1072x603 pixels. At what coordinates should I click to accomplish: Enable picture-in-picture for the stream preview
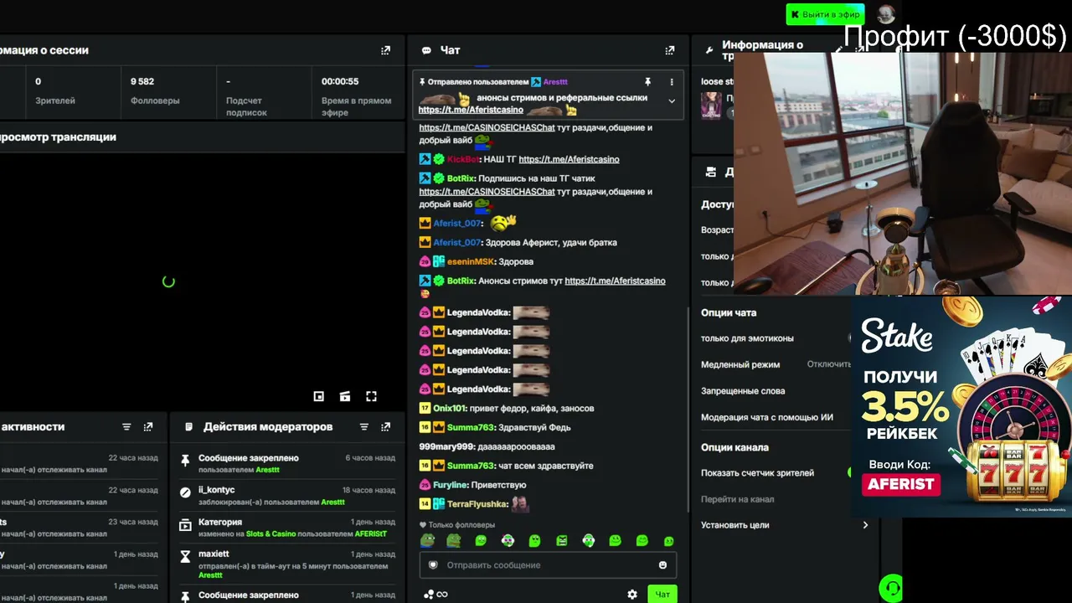[x=318, y=396]
